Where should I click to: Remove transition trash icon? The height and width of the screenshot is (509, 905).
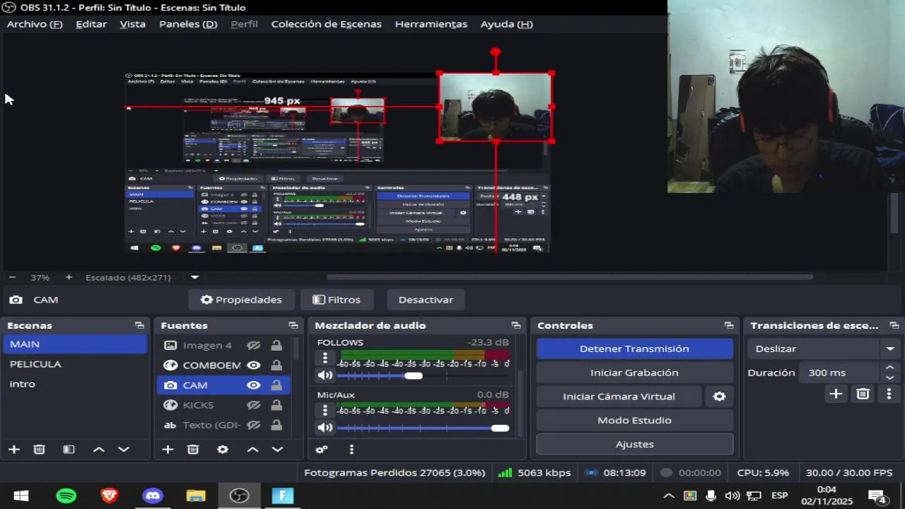(x=863, y=394)
